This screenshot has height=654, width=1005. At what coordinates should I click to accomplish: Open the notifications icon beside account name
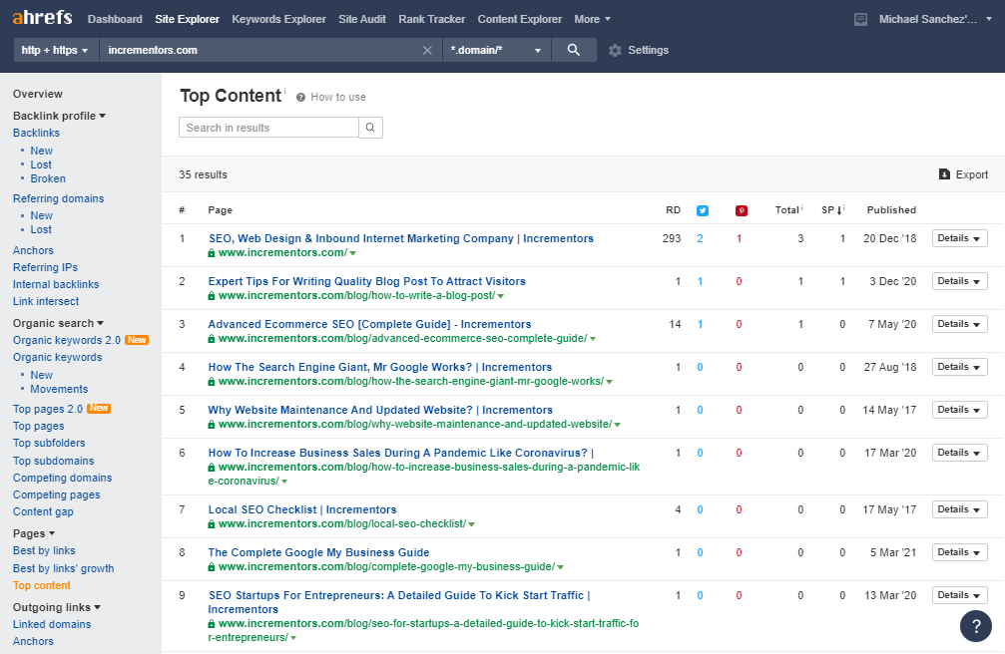click(x=861, y=19)
